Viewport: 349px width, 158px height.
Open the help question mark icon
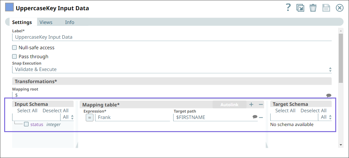coord(288,8)
